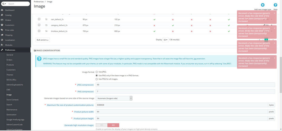Click the Shipping truck icon
This screenshot has width=282, height=131.
coord(2,35)
